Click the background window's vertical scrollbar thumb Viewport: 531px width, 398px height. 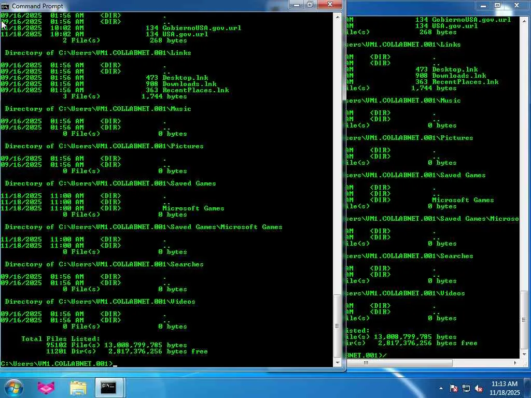[x=524, y=320]
